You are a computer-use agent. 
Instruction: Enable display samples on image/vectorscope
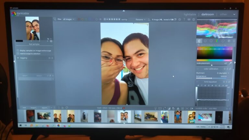[18, 51]
